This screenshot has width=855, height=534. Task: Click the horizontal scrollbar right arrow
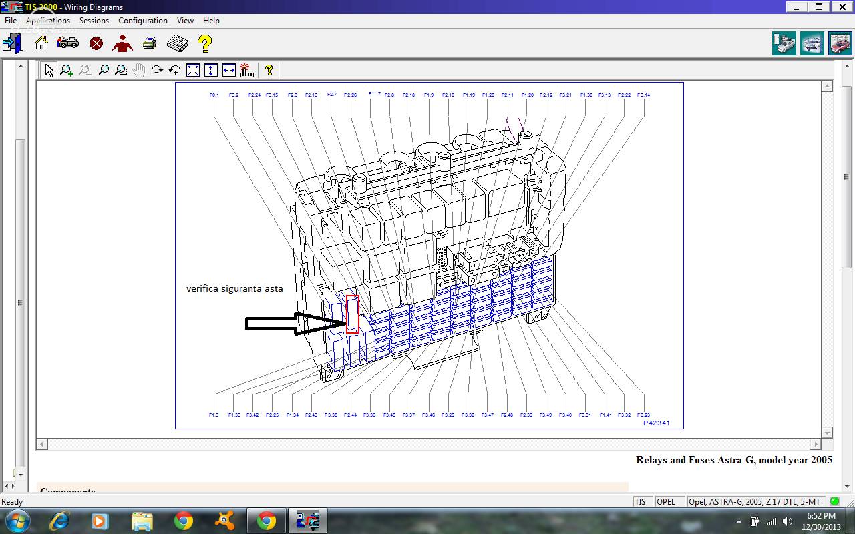click(816, 444)
